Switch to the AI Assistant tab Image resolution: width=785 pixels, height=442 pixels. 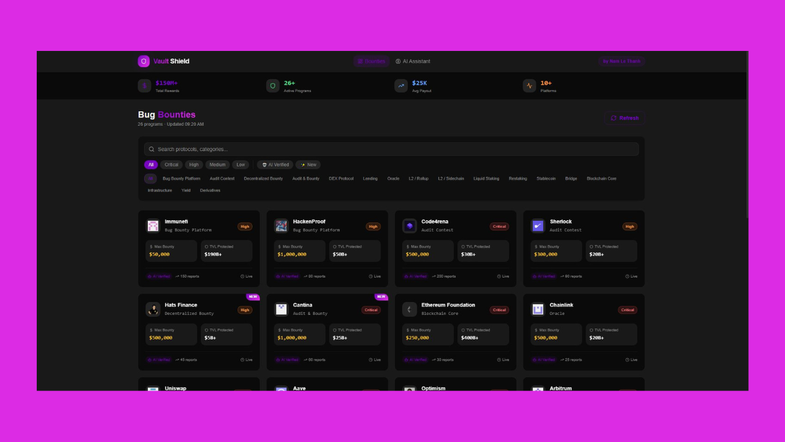click(x=413, y=61)
